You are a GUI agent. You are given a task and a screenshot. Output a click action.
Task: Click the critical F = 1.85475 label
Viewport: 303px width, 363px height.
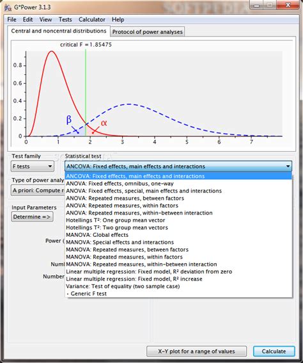pyautogui.click(x=86, y=45)
